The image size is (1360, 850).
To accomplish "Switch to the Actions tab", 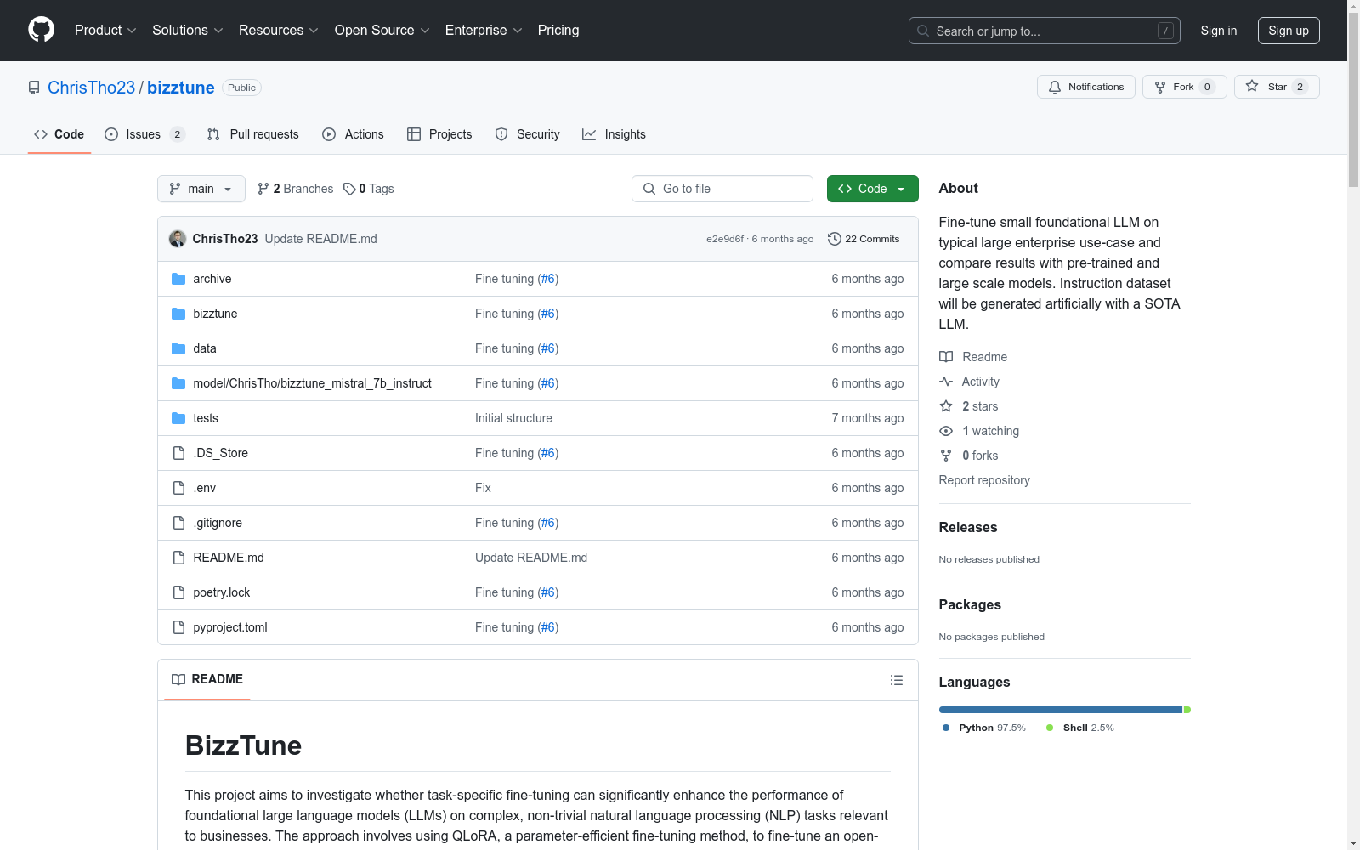I will [353, 134].
